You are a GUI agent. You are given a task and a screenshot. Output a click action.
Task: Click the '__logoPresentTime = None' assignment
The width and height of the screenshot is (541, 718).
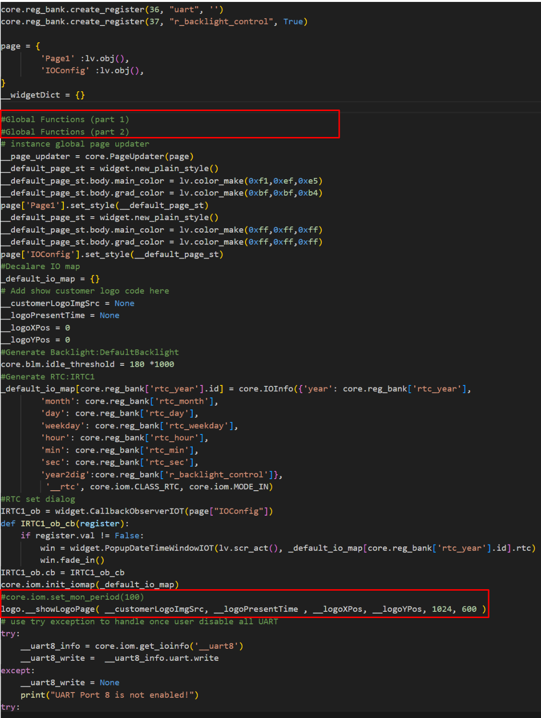(x=60, y=315)
